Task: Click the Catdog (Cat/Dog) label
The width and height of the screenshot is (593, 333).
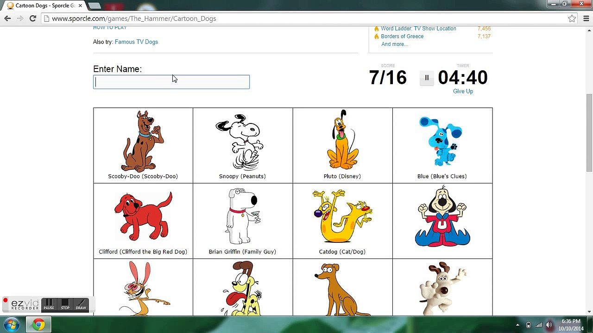Action: [342, 252]
